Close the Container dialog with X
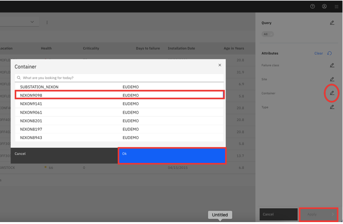 [220, 65]
